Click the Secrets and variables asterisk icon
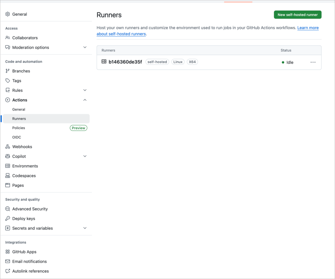The width and height of the screenshot is (335, 279). click(8, 228)
